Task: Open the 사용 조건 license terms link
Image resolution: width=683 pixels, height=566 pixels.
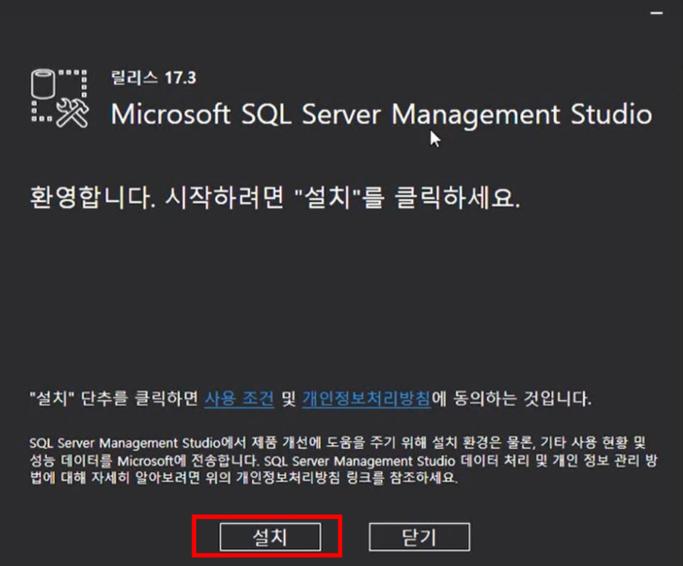Action: point(239,398)
